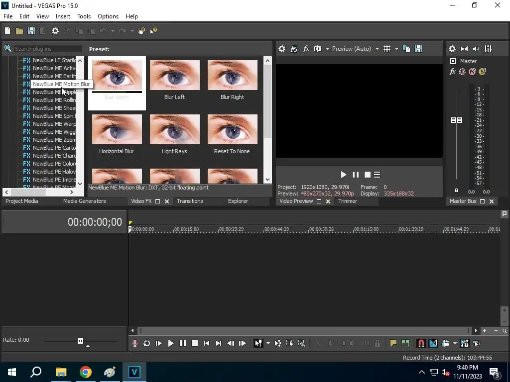Save preview snapshot to file
510x382 pixels.
coord(418,49)
